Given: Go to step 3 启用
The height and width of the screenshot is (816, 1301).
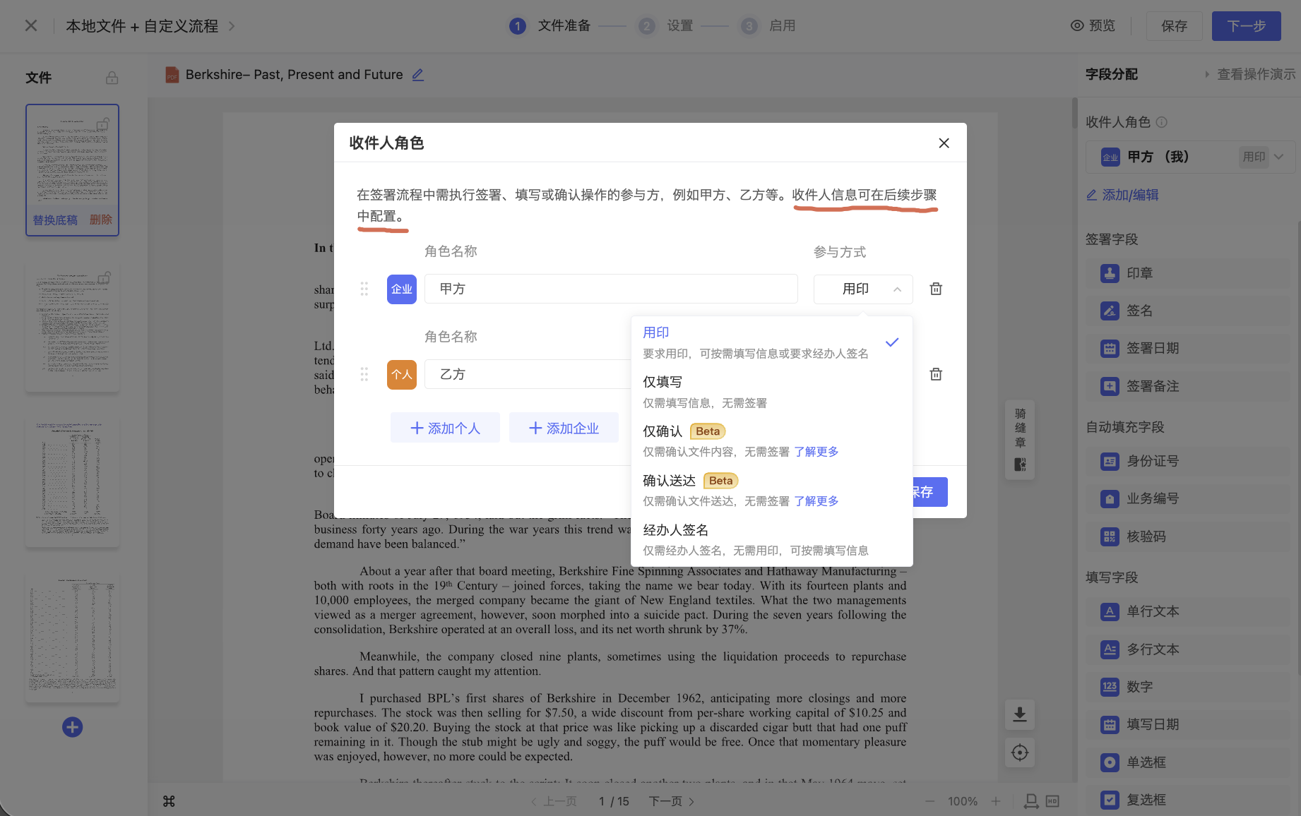Looking at the screenshot, I should pyautogui.click(x=768, y=26).
